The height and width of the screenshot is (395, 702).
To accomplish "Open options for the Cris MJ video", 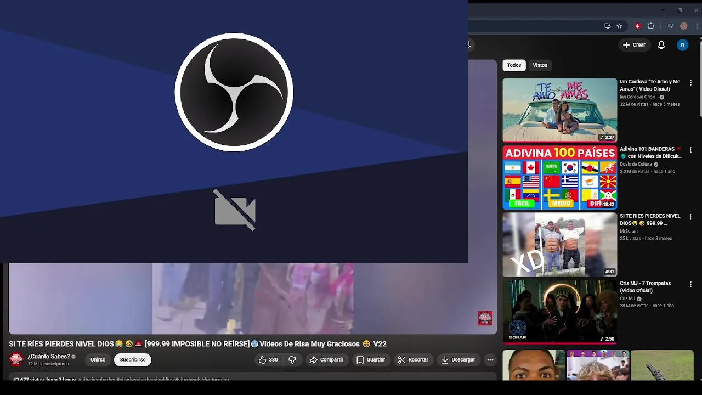I will click(x=690, y=284).
